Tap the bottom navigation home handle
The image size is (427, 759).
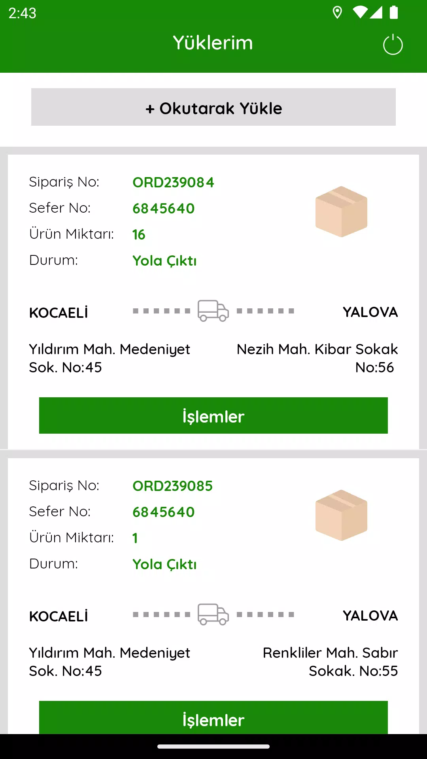(x=213, y=746)
